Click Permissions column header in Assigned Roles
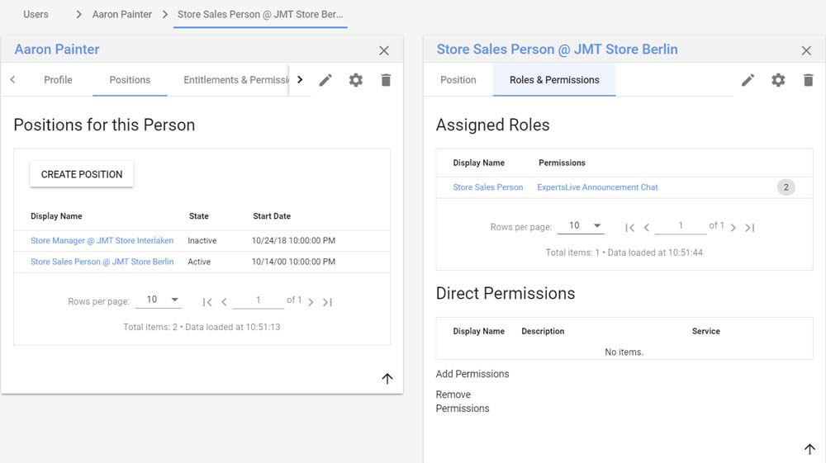Viewport: 826px width, 463px height. (x=562, y=163)
